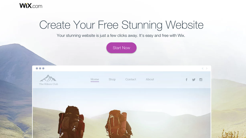246x138 pixels.
Task: Click the Wix.com logo
Action: 31,6
